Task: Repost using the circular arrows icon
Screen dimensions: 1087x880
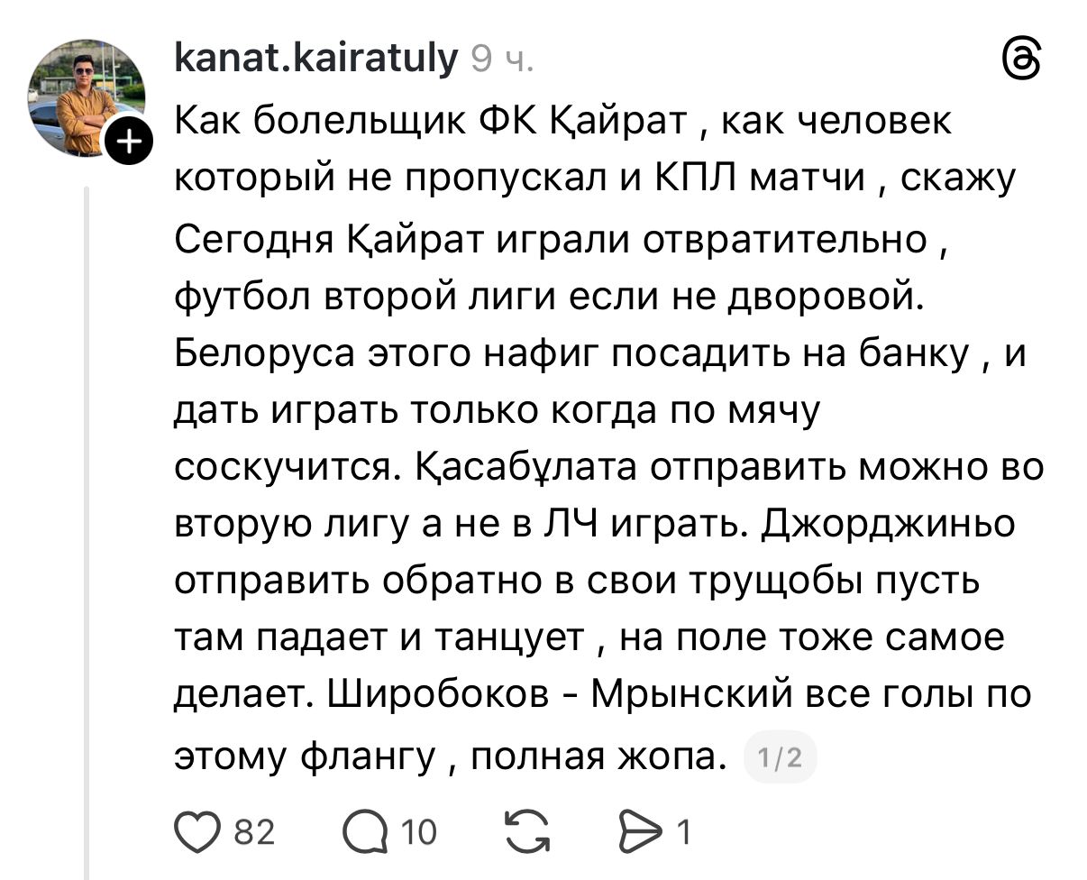Action: pos(528,831)
